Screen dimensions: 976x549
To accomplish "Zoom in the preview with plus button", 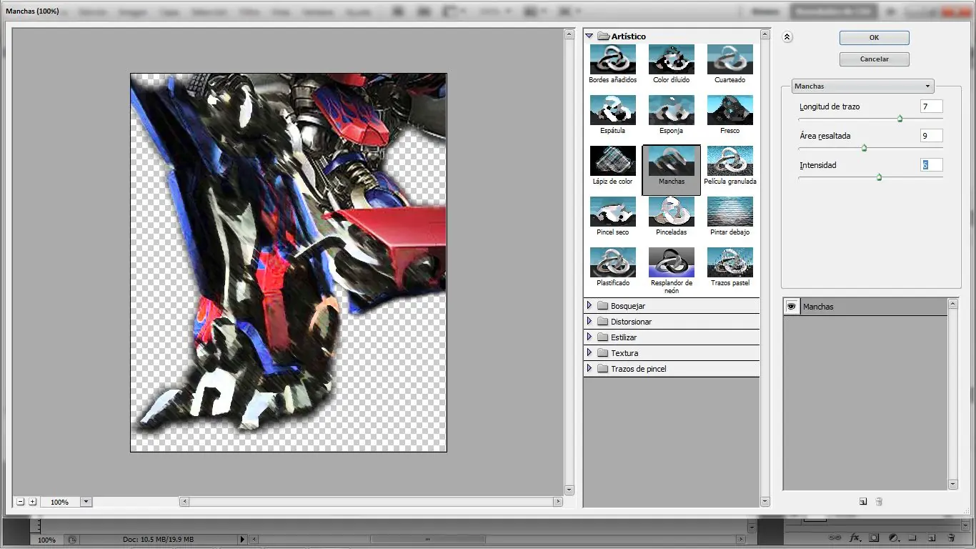I will 33,502.
